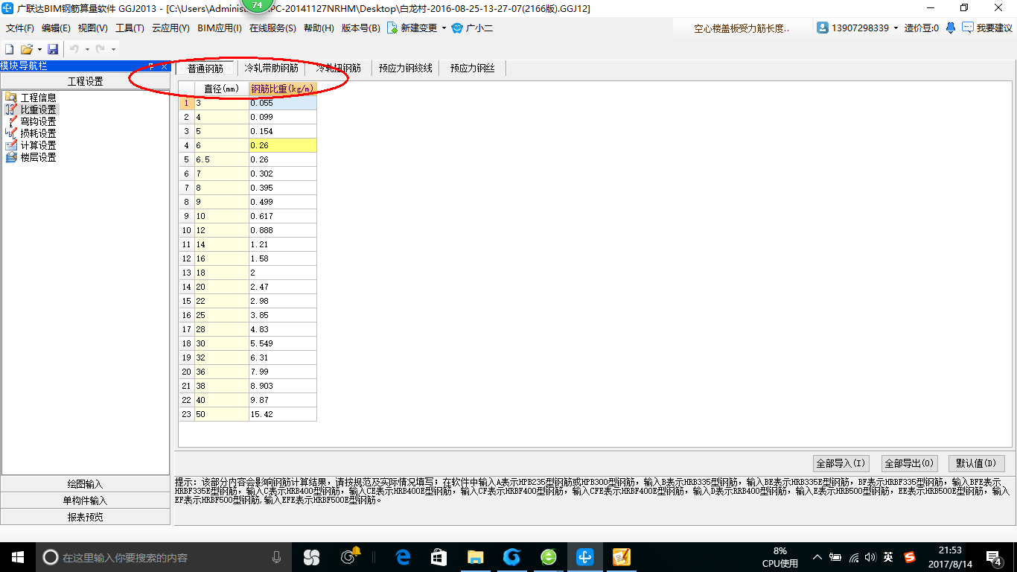Screen dimensions: 1017x572
Task: Click the 全部导出(O) button
Action: 908,463
